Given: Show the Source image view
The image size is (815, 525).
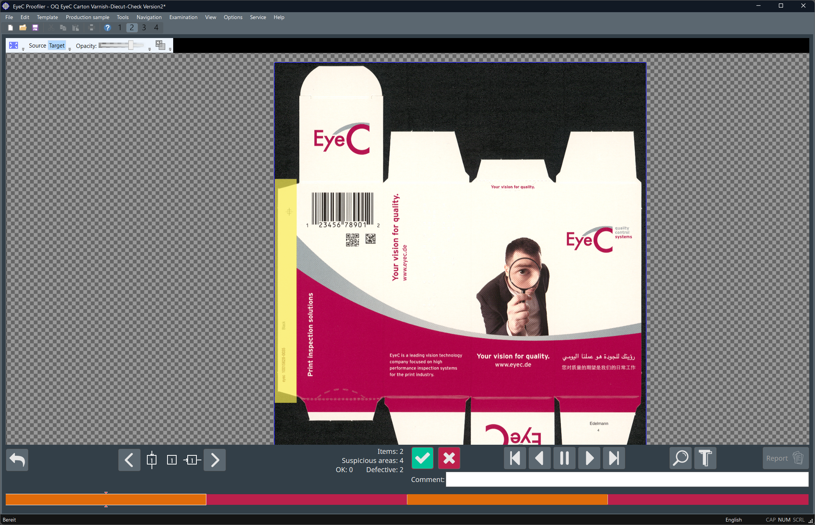Looking at the screenshot, I should pos(37,46).
